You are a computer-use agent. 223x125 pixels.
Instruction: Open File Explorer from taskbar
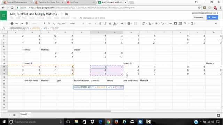coord(76,122)
